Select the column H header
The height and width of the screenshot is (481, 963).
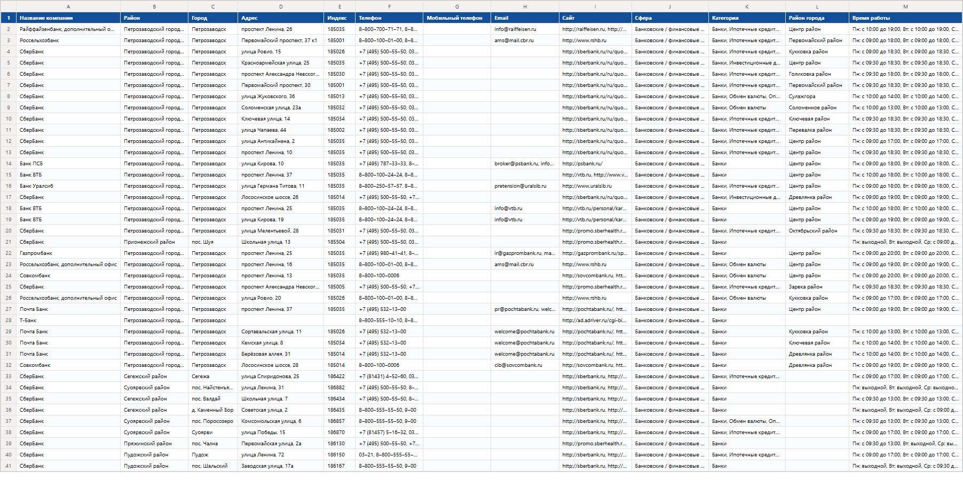pyautogui.click(x=525, y=6)
